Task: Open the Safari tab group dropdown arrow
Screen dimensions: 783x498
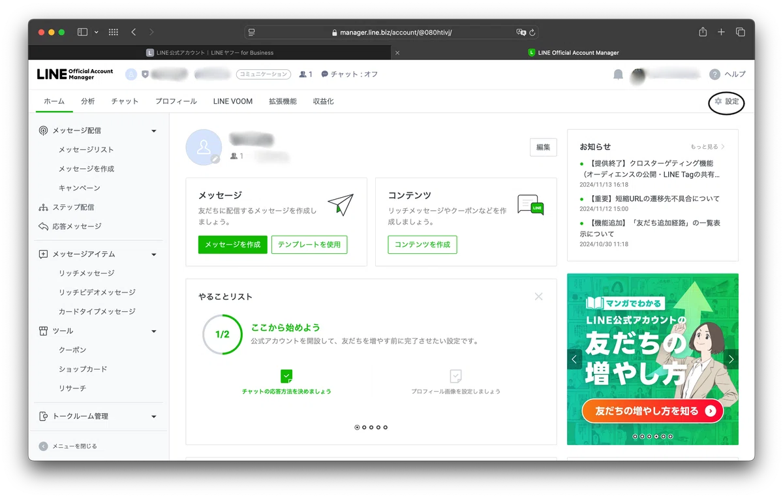Action: 97,32
